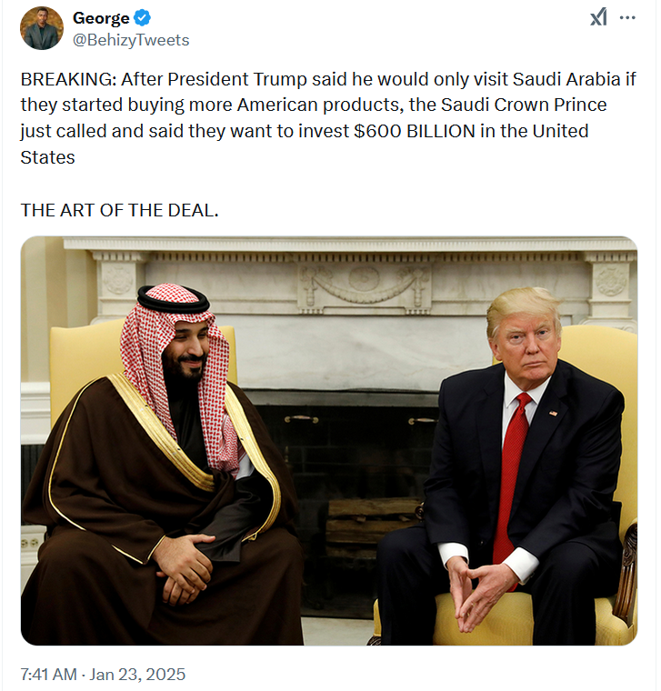Click the "Jan 23, 2025" date
661x691 pixels.
[140, 675]
